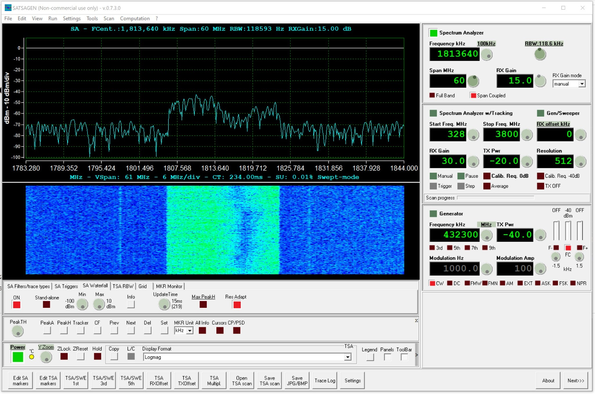Image resolution: width=595 pixels, height=394 pixels.
Task: Click the RBW adjustment knob
Action: (x=540, y=54)
